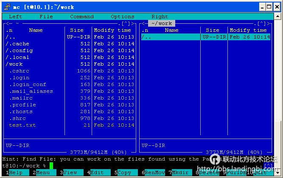Open the Left menu
This screenshot has width=283, height=178.
(x=16, y=17)
